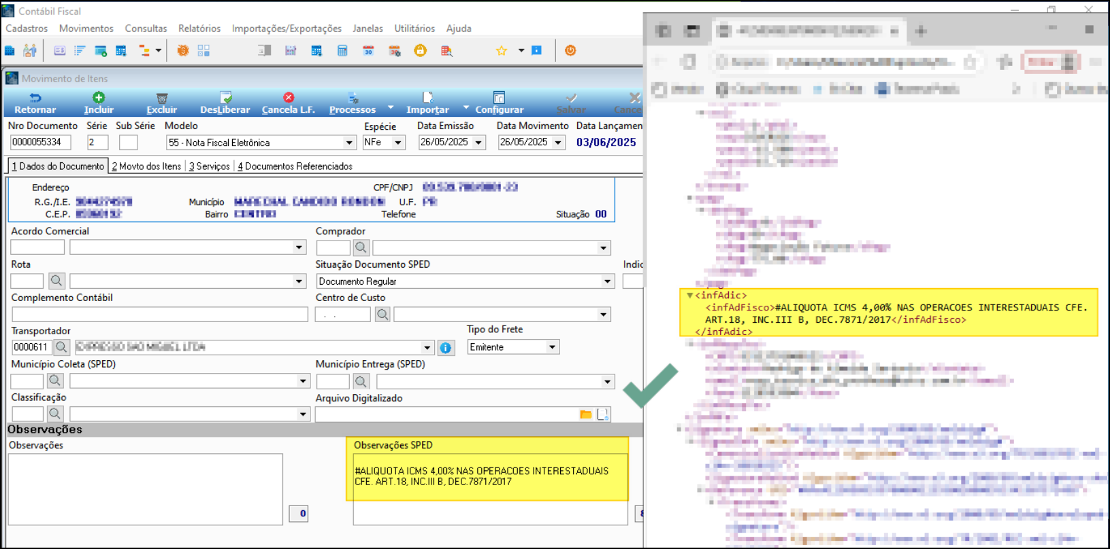Expand the Tipo do Frete Emitente dropdown

click(x=552, y=347)
